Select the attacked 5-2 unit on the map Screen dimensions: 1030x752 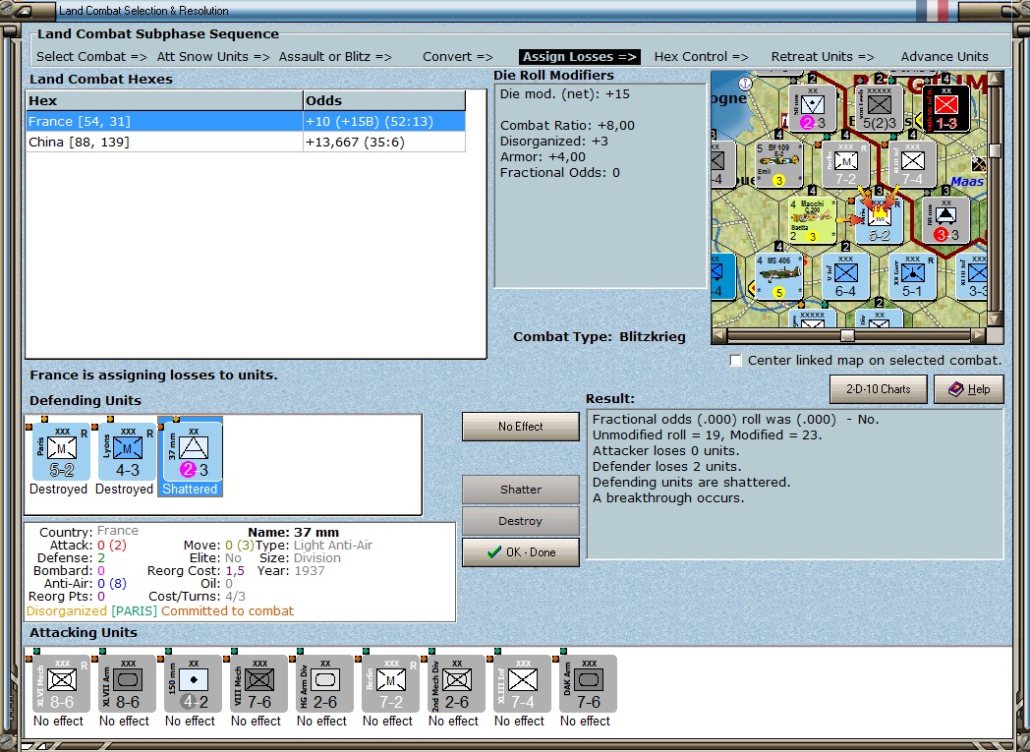[x=879, y=220]
